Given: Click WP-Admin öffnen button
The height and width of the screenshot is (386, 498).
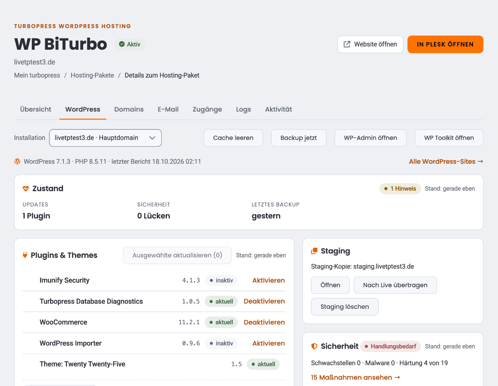Looking at the screenshot, I should pos(370,138).
